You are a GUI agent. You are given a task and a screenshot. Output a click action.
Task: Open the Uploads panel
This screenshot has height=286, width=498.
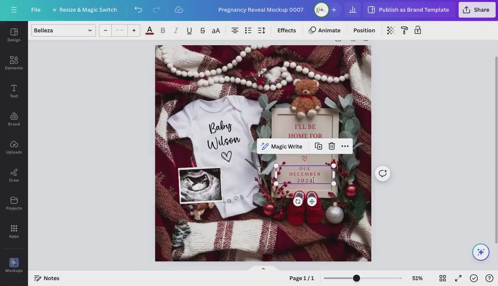pos(14,147)
